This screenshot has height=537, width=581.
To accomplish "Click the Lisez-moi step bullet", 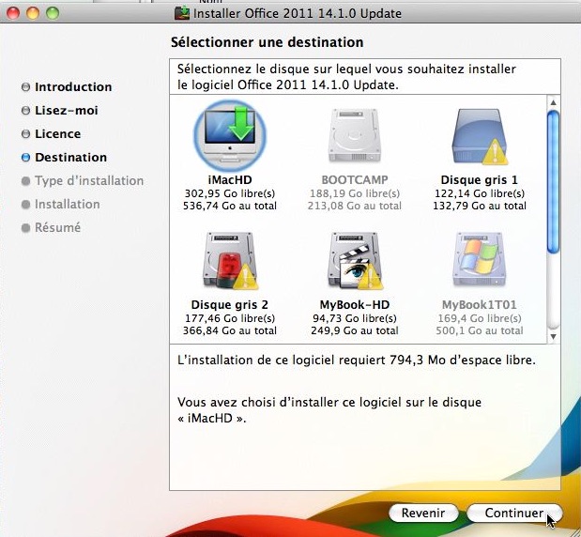I will [25, 111].
